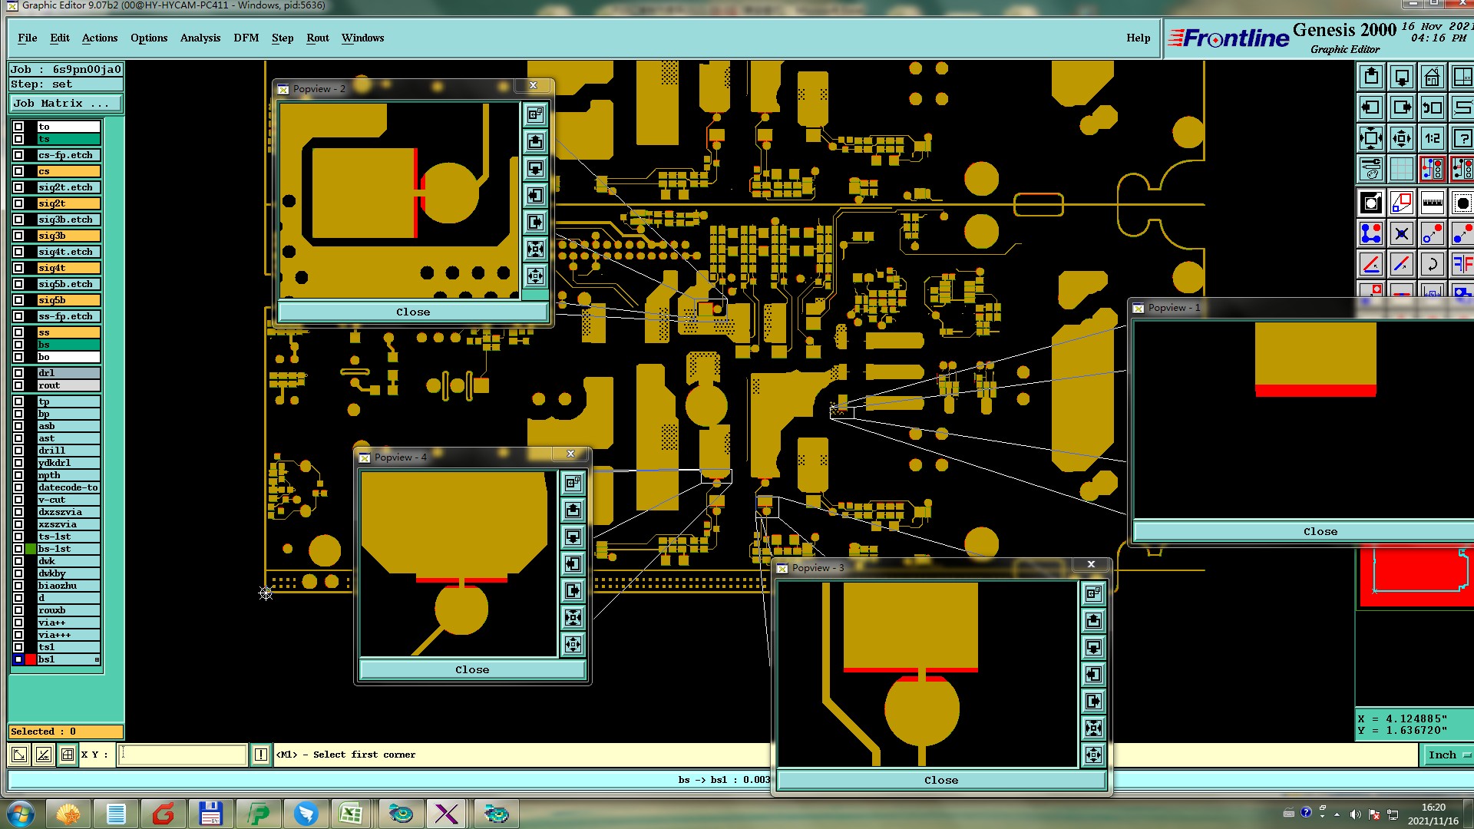Click the 1:2 zoom scale icon

coord(1432,139)
